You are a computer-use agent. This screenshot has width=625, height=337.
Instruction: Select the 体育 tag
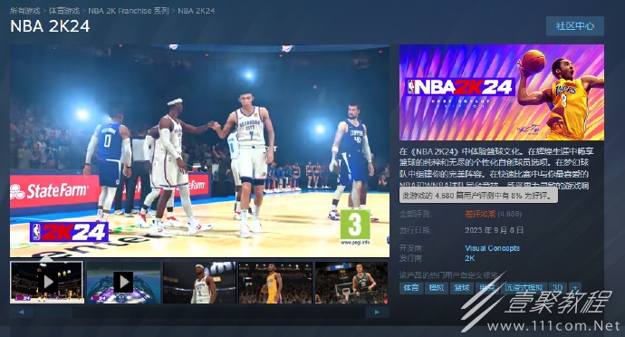point(411,288)
